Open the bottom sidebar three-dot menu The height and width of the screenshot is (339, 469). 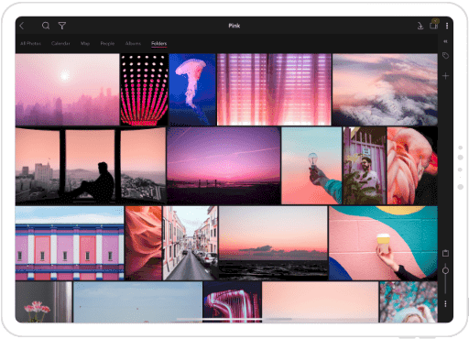click(x=445, y=303)
